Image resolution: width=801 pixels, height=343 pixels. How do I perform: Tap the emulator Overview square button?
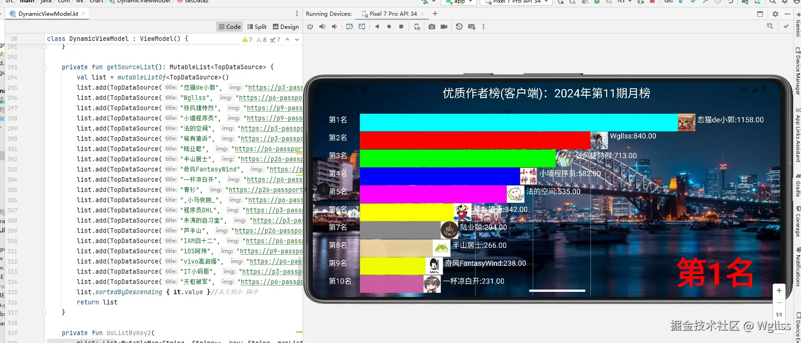coord(401,26)
